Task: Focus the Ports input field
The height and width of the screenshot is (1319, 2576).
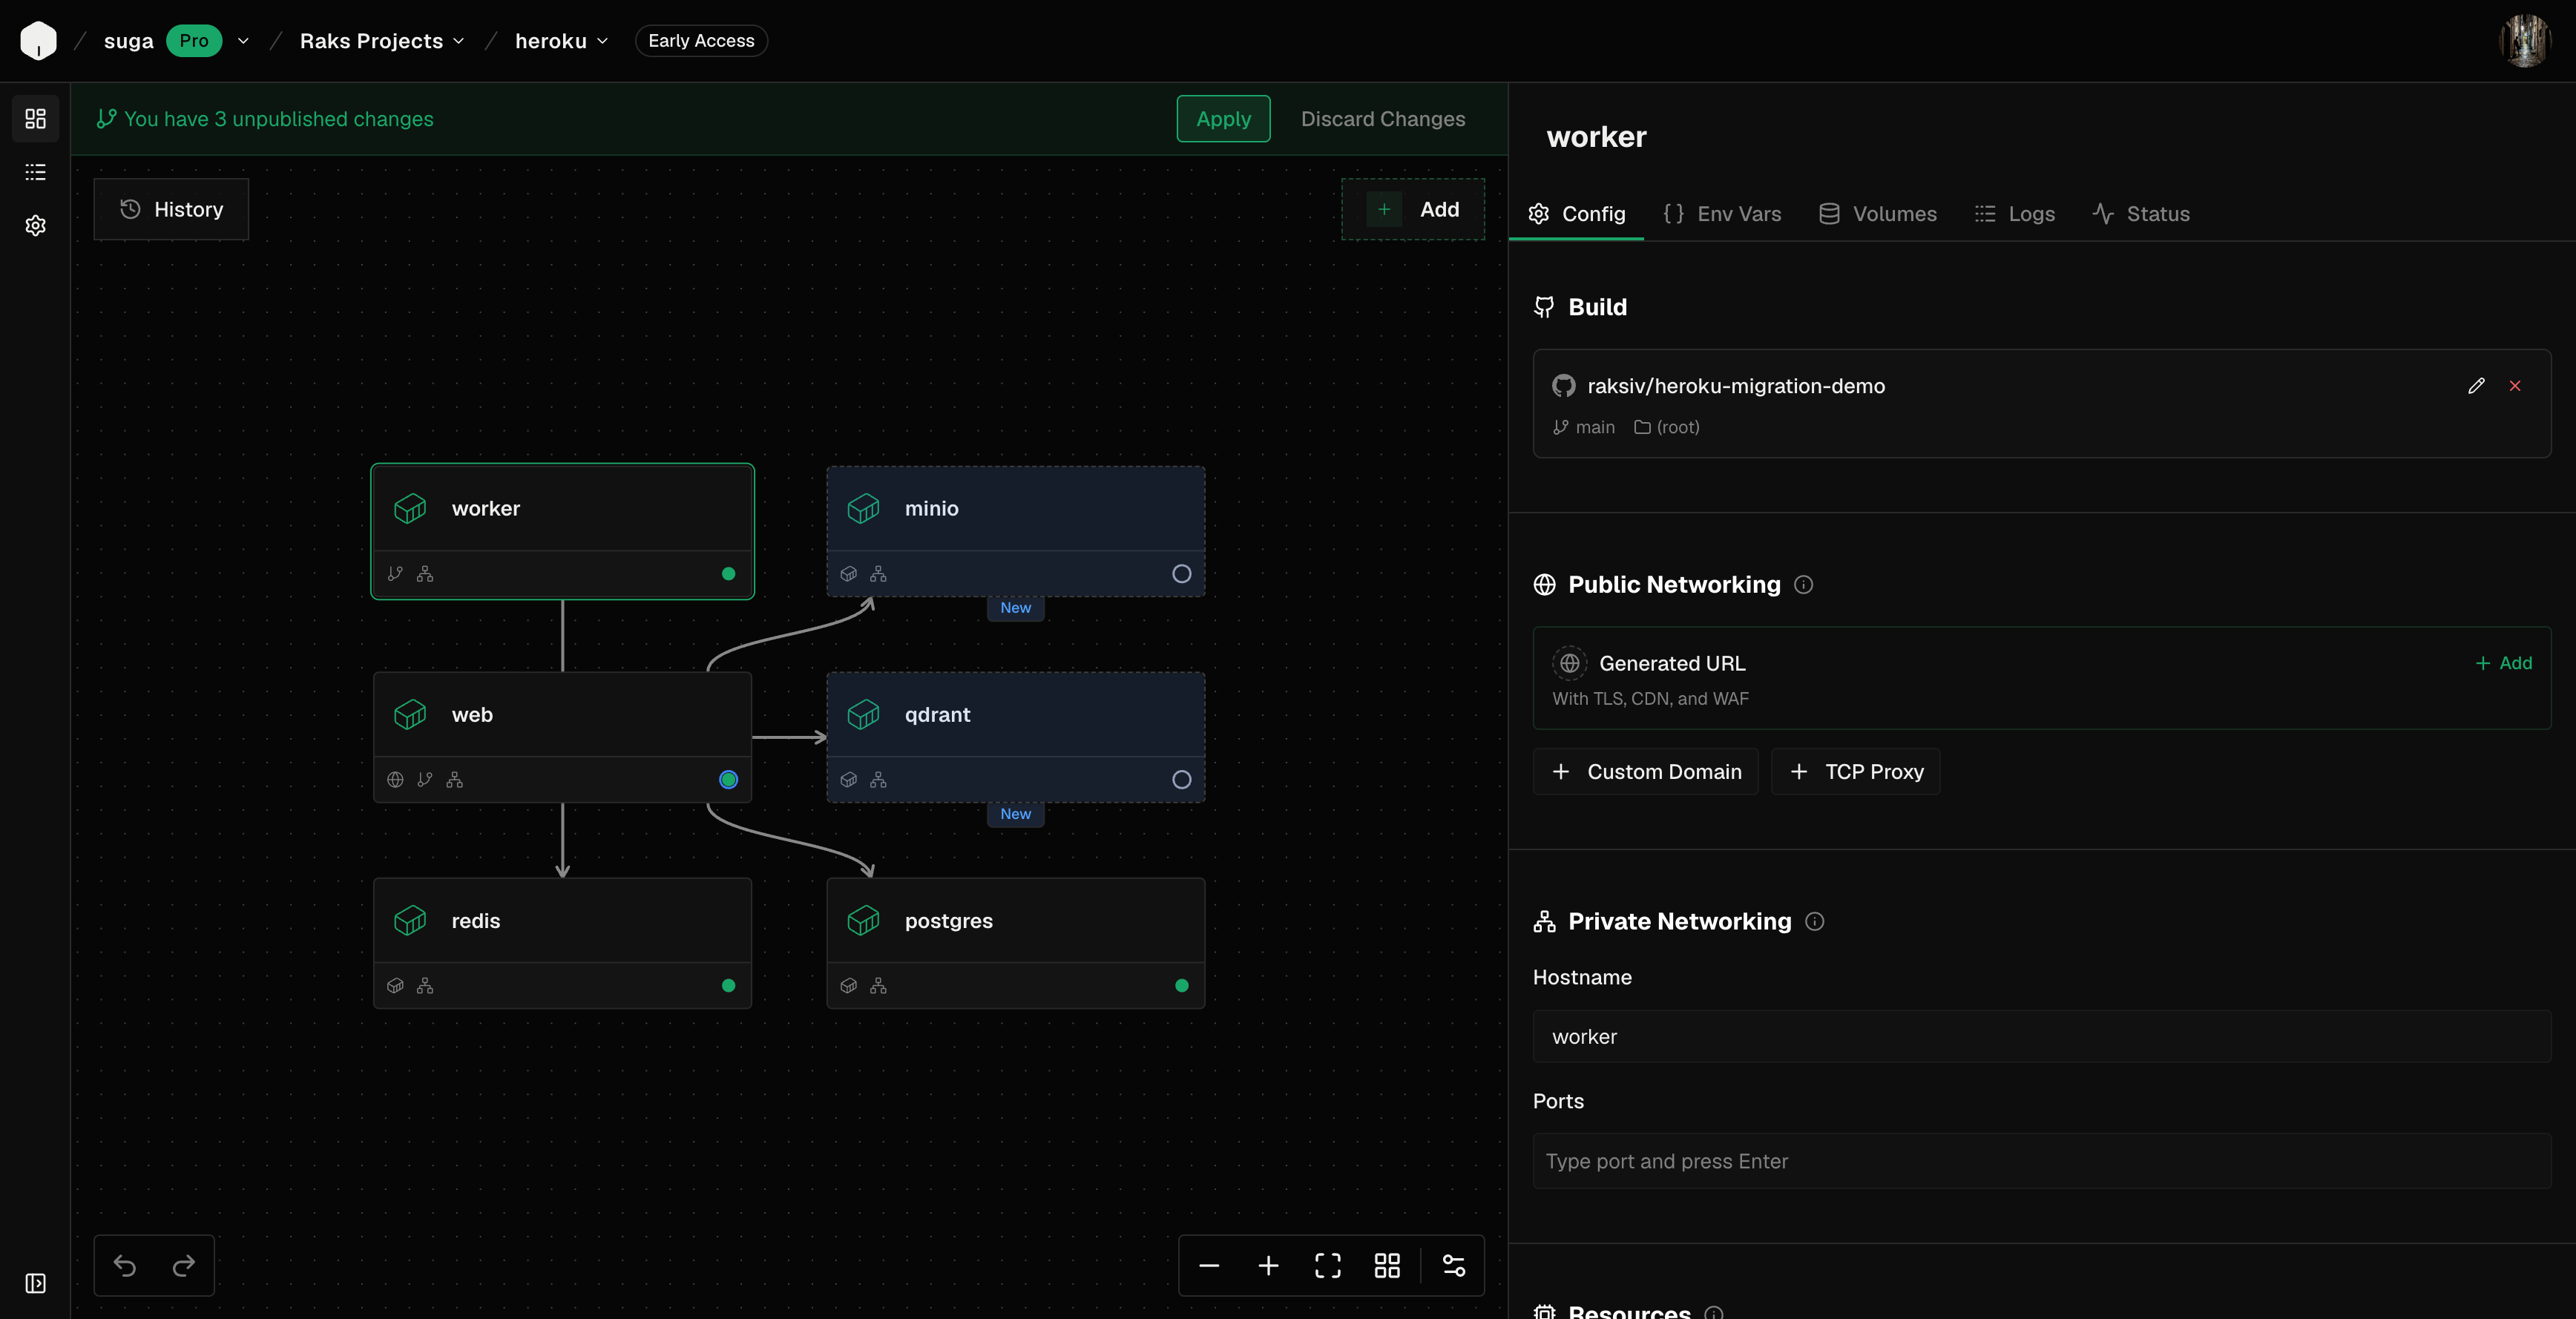Action: pyautogui.click(x=2041, y=1161)
